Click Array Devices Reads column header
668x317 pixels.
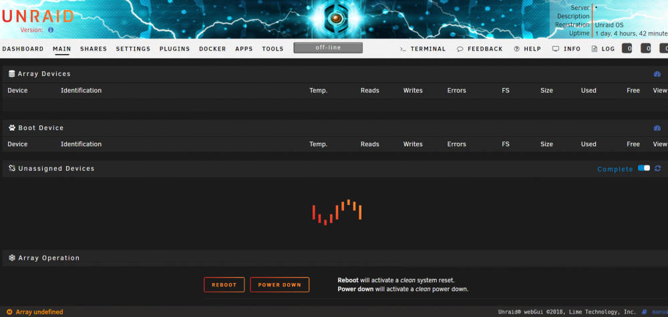tap(370, 90)
